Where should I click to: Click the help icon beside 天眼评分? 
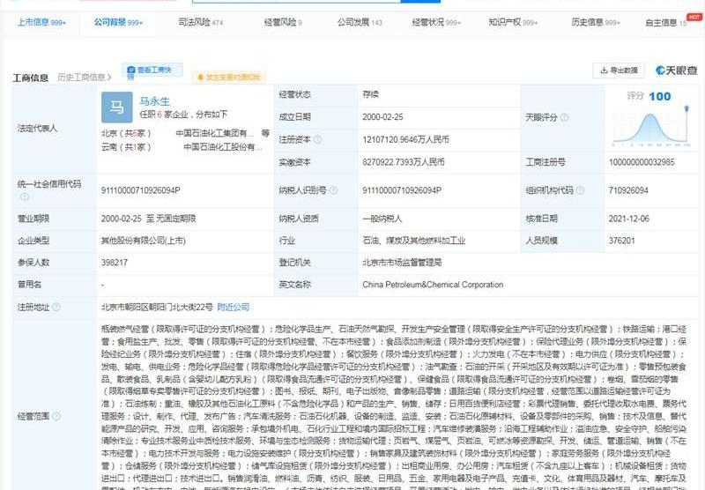pyautogui.click(x=564, y=118)
